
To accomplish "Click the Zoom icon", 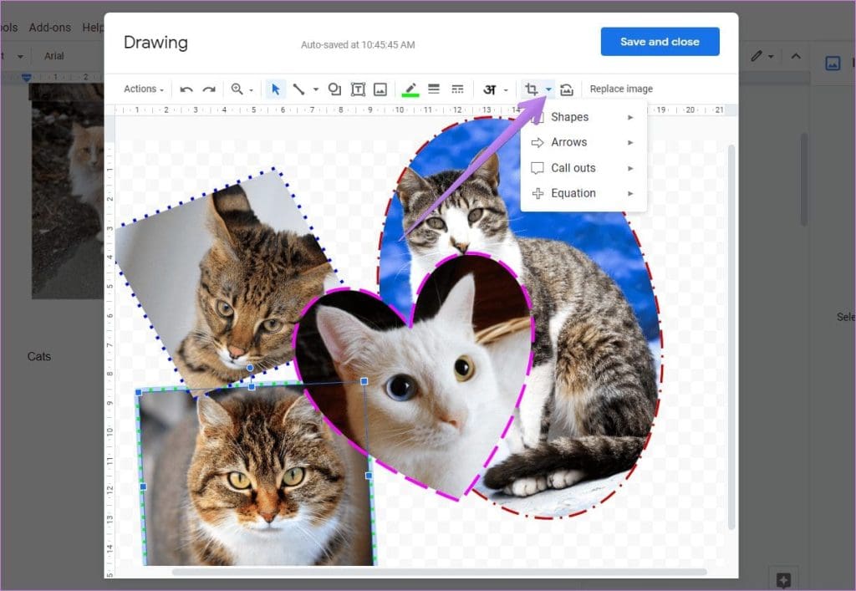I will click(237, 89).
